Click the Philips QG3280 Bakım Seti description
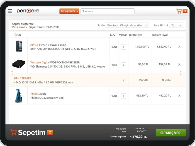The height and width of the screenshot is (146, 195). tap(47, 98)
